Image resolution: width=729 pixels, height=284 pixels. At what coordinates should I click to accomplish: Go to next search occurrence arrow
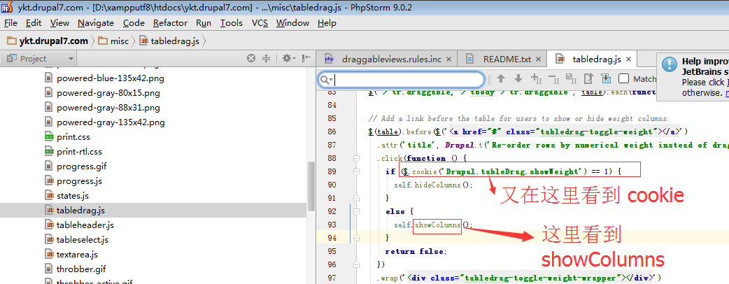click(x=518, y=79)
